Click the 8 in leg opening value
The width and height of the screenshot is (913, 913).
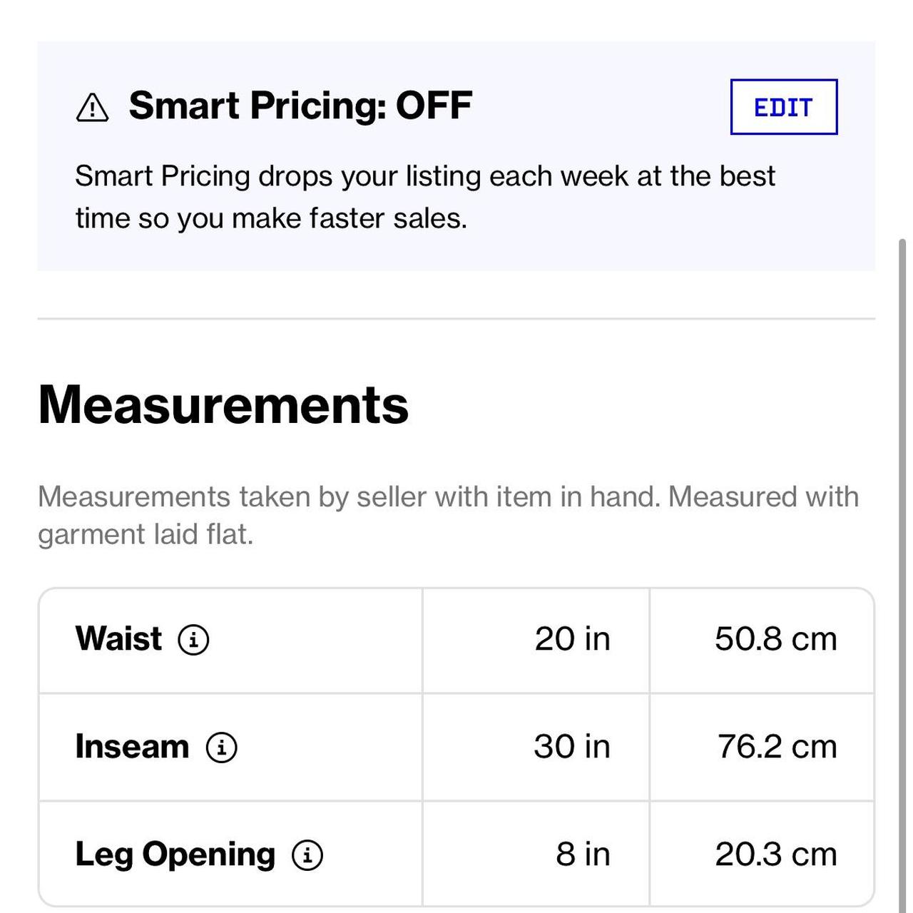click(x=583, y=855)
